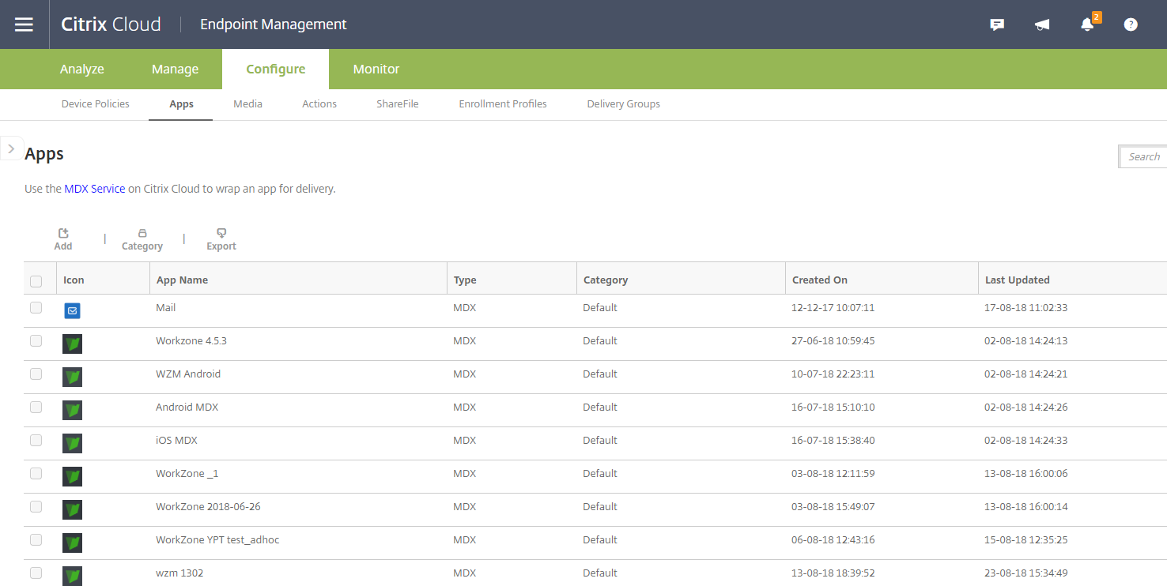Open the hamburger navigation menu
1167x586 pixels.
[24, 24]
